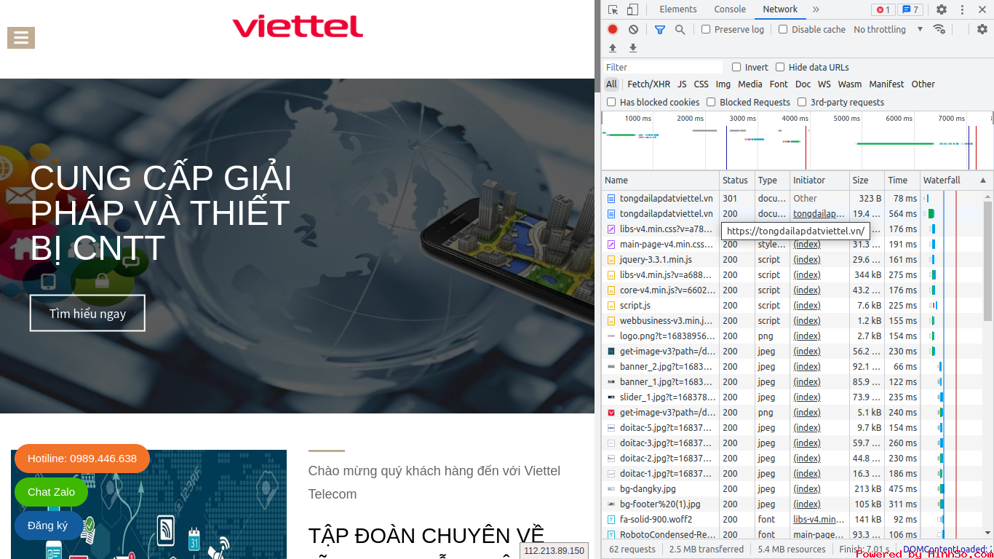The width and height of the screenshot is (994, 559).
Task: Filter requests by WS type
Action: pos(824,84)
